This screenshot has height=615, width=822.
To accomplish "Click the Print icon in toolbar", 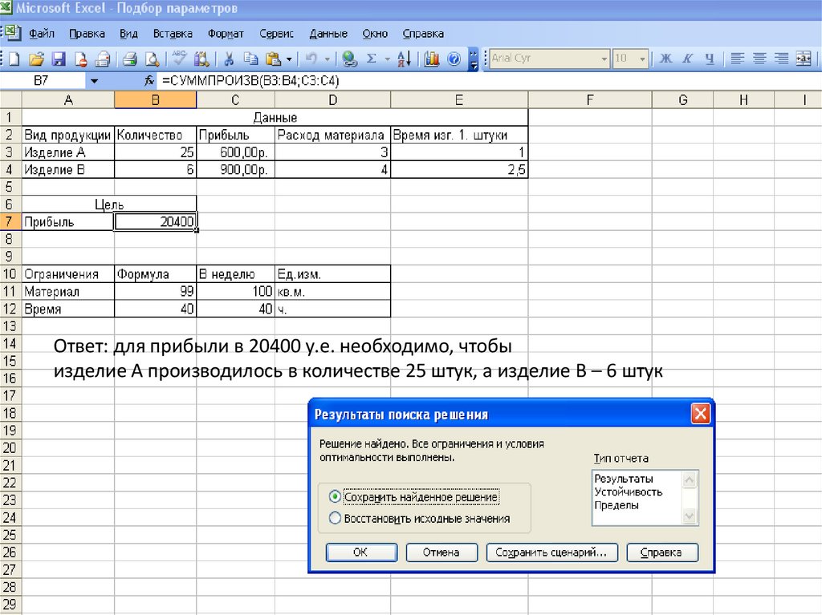I will click(129, 59).
